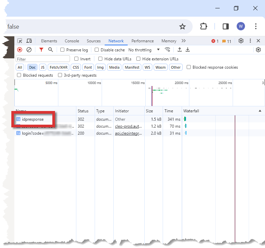Clear the network log
The image size is (265, 248).
(x=29, y=50)
